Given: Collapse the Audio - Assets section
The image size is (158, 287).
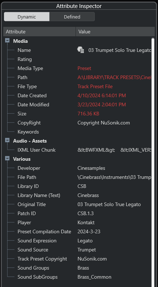Looking at the screenshot, I should point(7,140).
